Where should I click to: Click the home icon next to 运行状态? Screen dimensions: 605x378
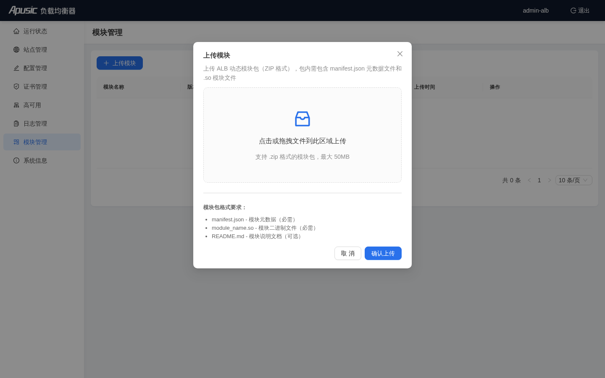tap(16, 31)
